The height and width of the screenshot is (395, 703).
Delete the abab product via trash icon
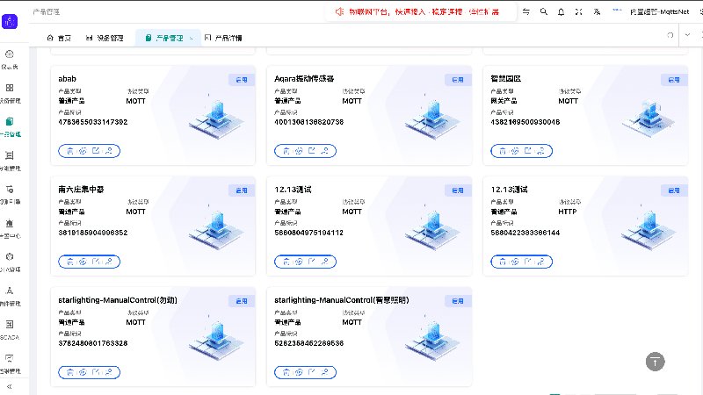[x=70, y=151]
